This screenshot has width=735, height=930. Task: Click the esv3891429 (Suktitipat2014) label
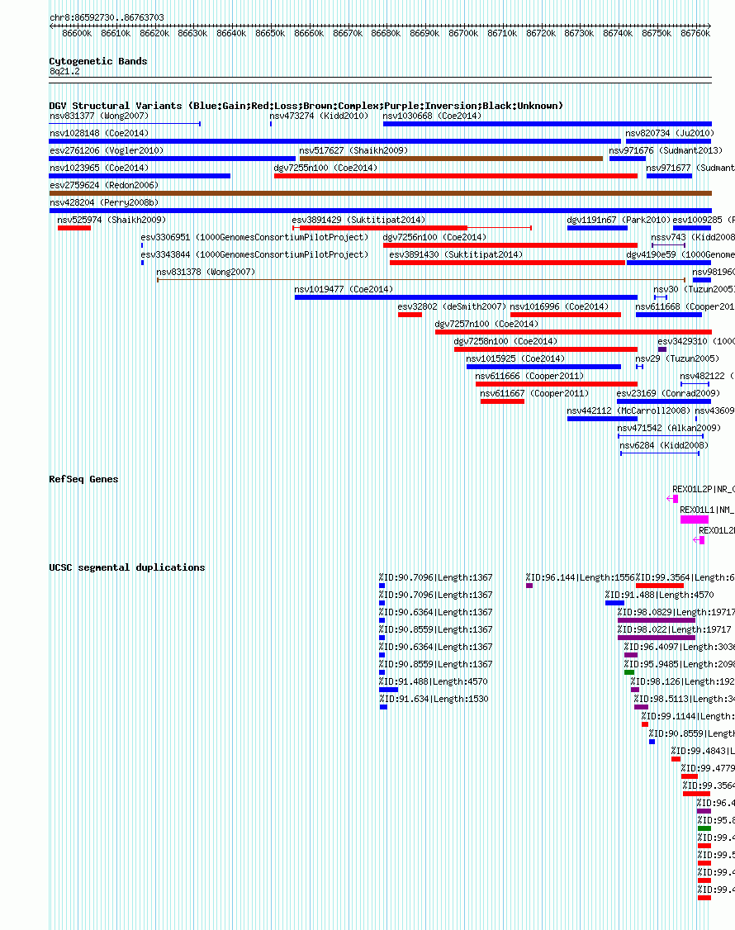359,220
